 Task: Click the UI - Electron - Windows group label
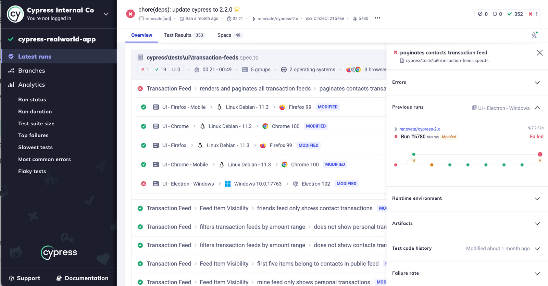501,108
